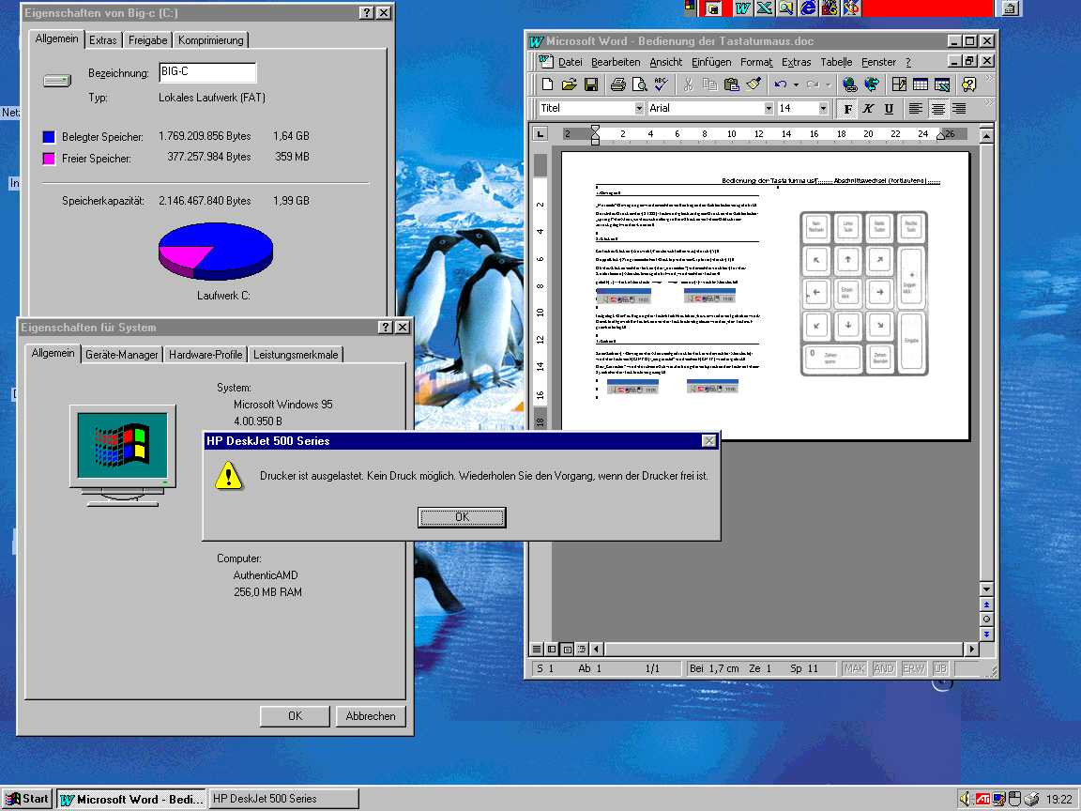This screenshot has height=811, width=1081.
Task: Copy selection using Word's copy icon
Action: [709, 84]
